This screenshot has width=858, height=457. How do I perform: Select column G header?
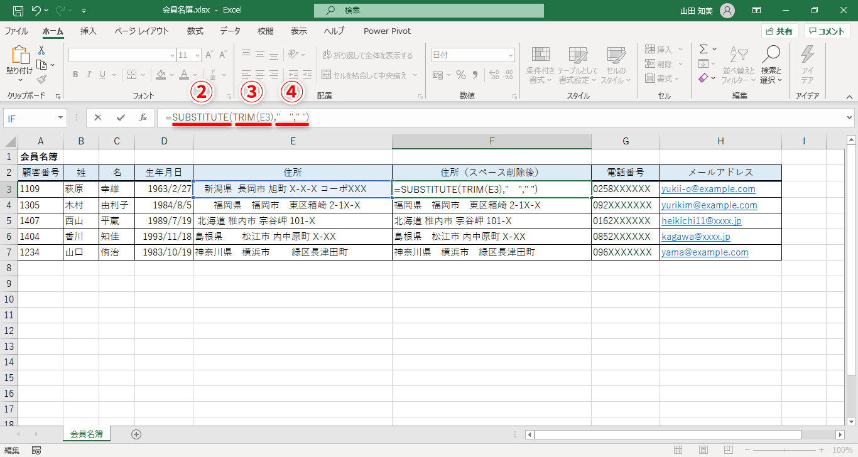pyautogui.click(x=626, y=141)
